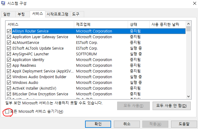The width and height of the screenshot is (198, 129).
Task: Click Microsoft Corporation in BitLocker row
Action: coord(94,94)
